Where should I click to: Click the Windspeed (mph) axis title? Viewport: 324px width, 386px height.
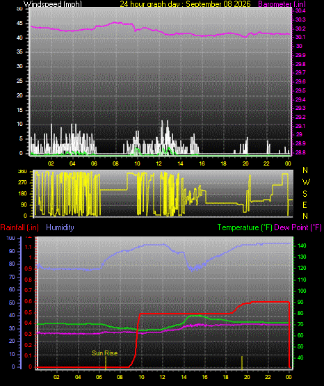[x=53, y=4]
